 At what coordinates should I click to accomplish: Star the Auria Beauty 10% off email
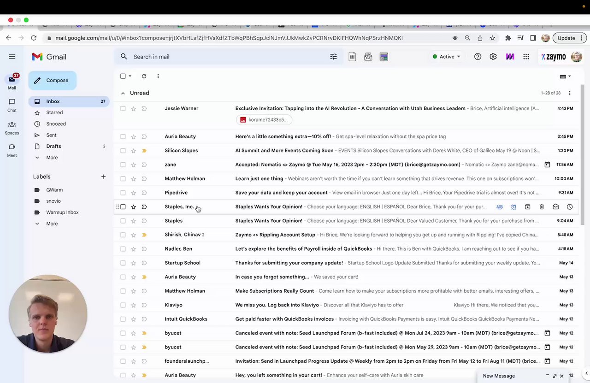point(133,136)
